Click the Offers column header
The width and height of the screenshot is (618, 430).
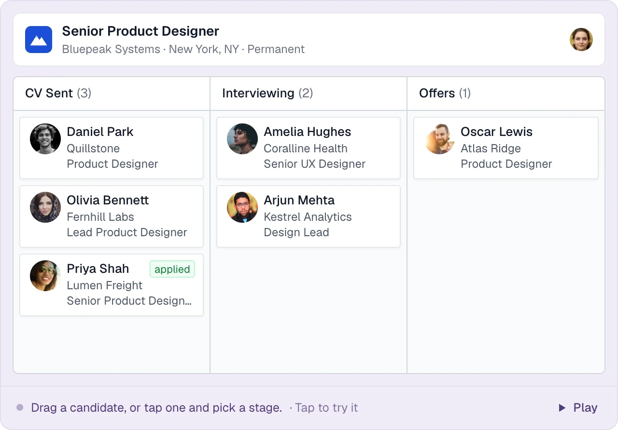[x=506, y=94]
